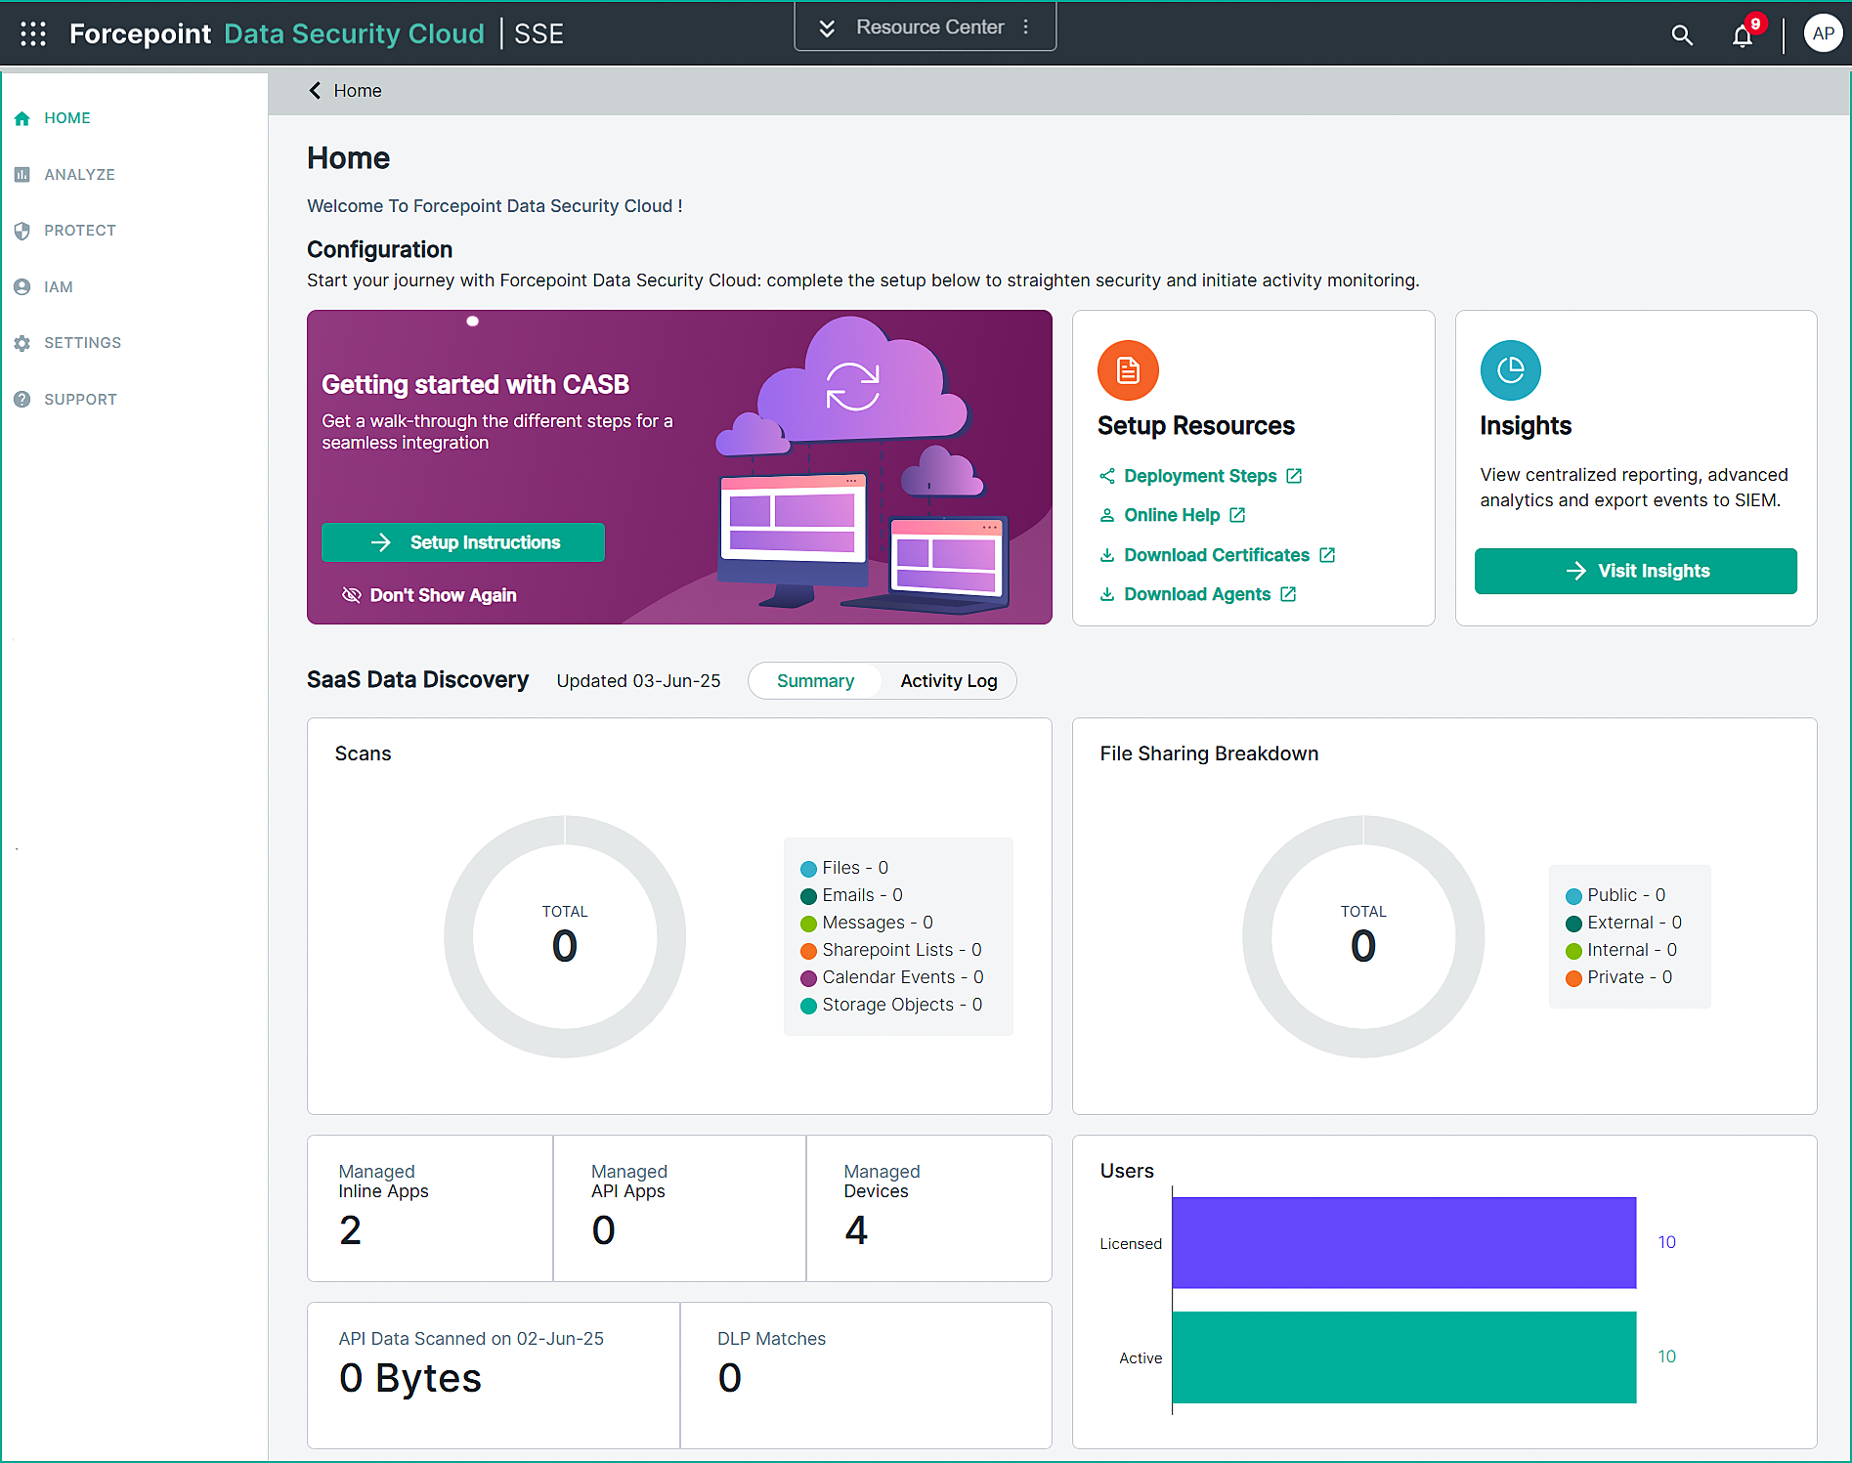Open the Online Help link
This screenshot has height=1463, width=1852.
(1172, 515)
